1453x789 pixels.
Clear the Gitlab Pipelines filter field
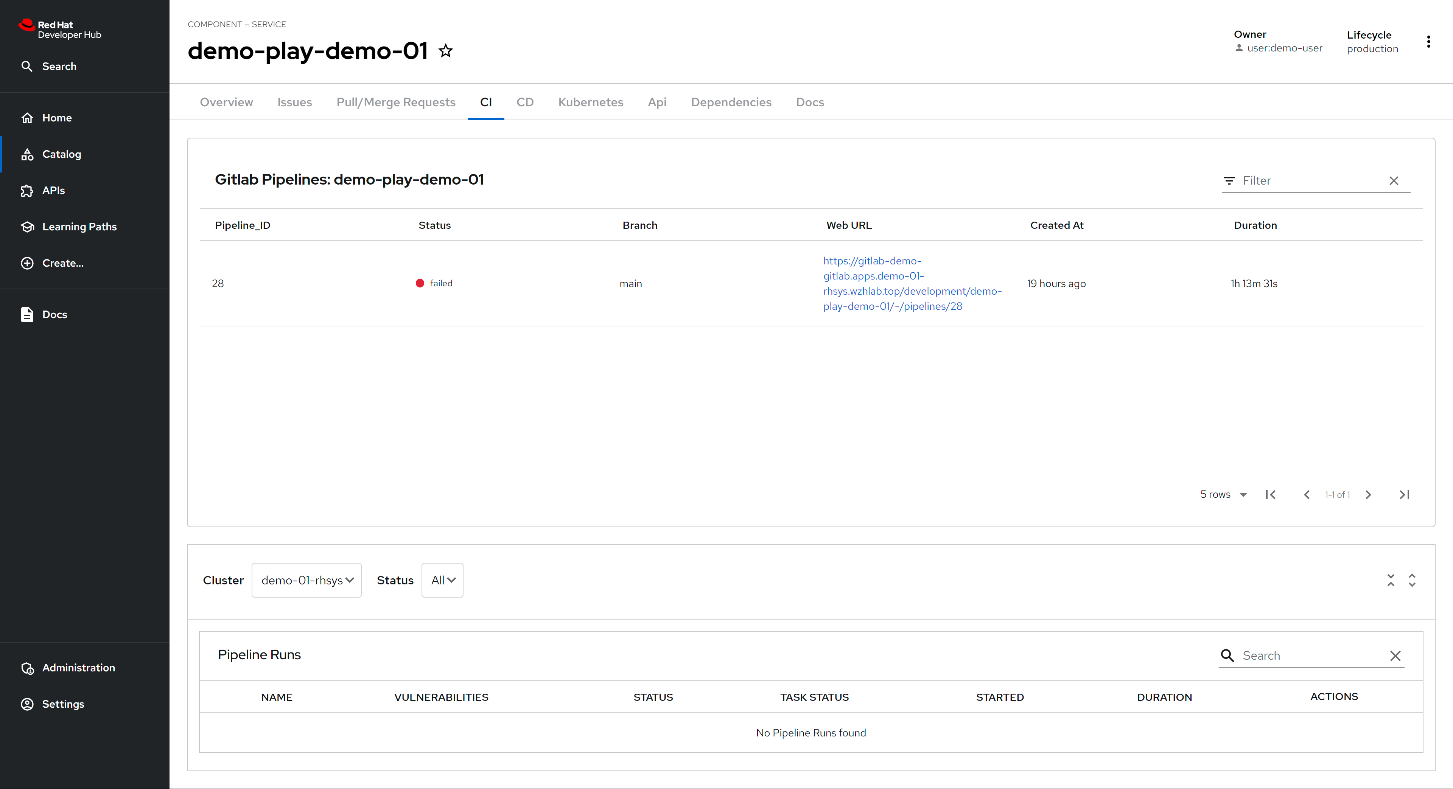tap(1393, 181)
